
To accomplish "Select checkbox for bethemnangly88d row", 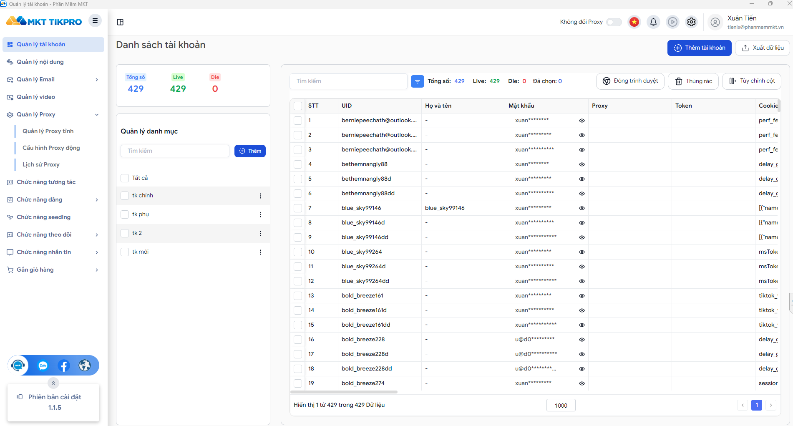I will pos(298,179).
